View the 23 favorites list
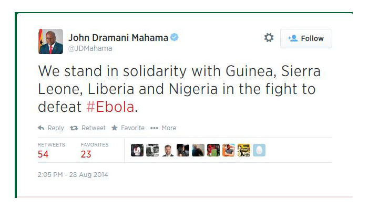This screenshot has height=210, width=368. [x=86, y=154]
